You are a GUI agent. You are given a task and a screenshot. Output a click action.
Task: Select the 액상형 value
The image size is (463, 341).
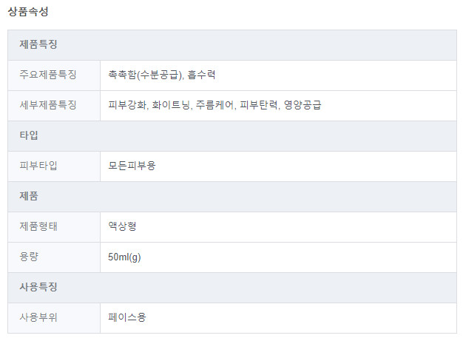pyautogui.click(x=122, y=226)
